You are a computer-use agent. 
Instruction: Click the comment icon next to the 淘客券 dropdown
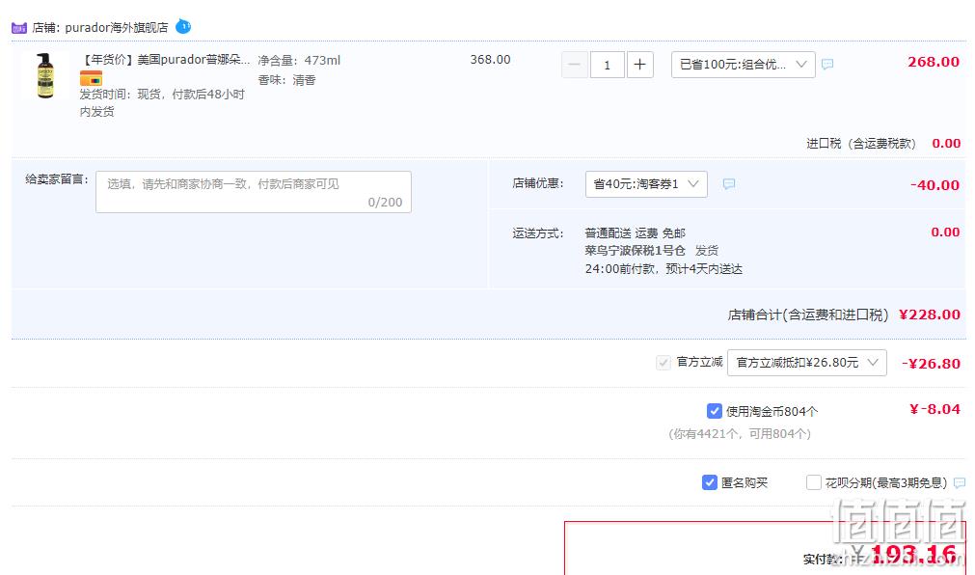point(729,183)
